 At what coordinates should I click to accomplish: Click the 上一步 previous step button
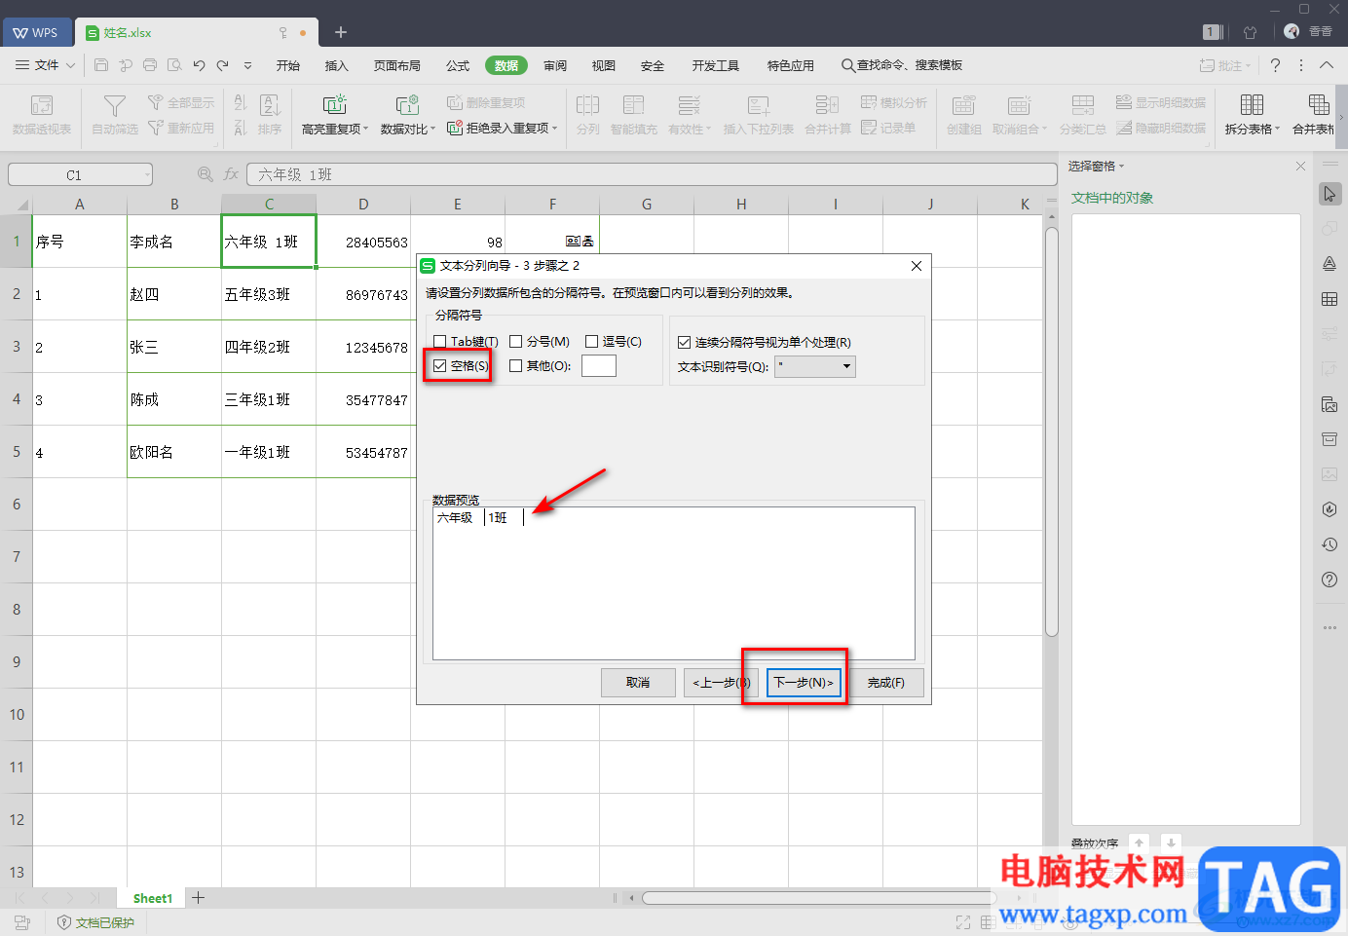pyautogui.click(x=721, y=683)
